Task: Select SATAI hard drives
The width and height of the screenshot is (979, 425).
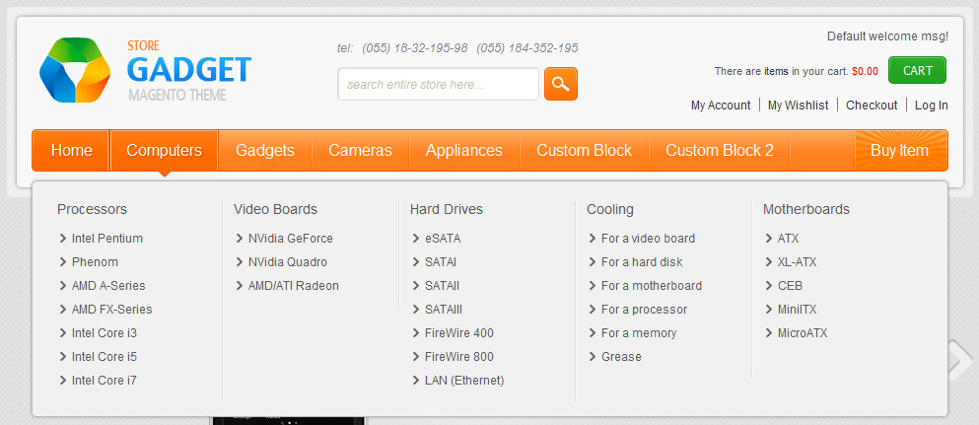Action: [x=441, y=262]
